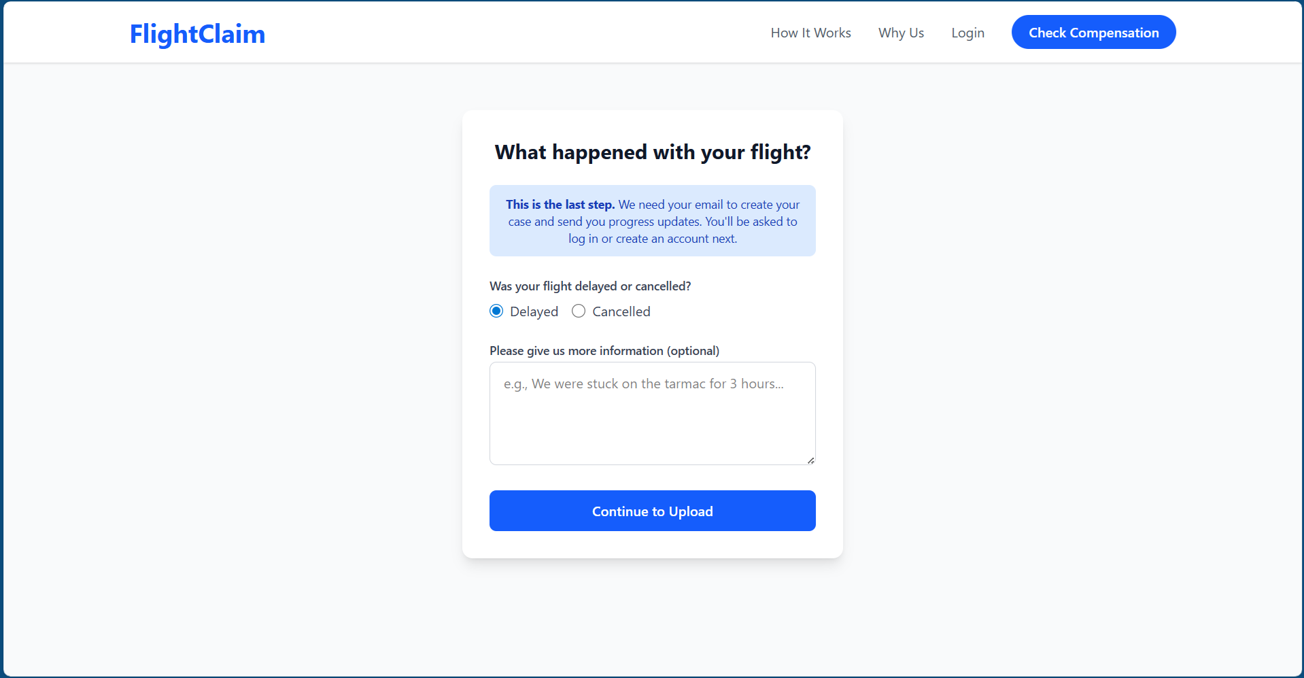The width and height of the screenshot is (1304, 678).
Task: Click into the more information text area
Action: pos(652,413)
